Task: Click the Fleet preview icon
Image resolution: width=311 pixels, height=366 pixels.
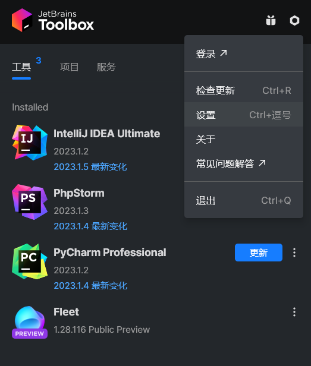Action: pos(30,322)
